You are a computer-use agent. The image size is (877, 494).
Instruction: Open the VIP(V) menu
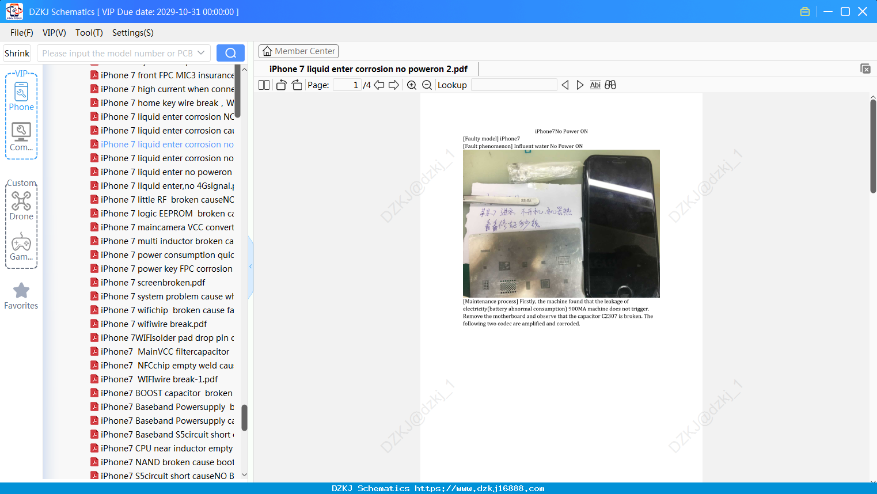tap(54, 33)
